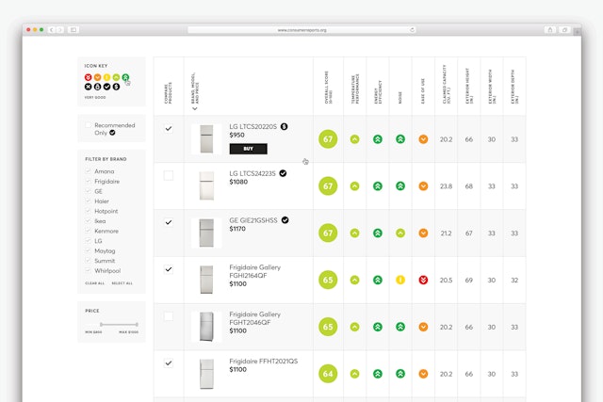Viewport: 603px width, 402px height.
Task: Click the black dollar Best Buy icon in Icon Key
Action: tap(116, 87)
